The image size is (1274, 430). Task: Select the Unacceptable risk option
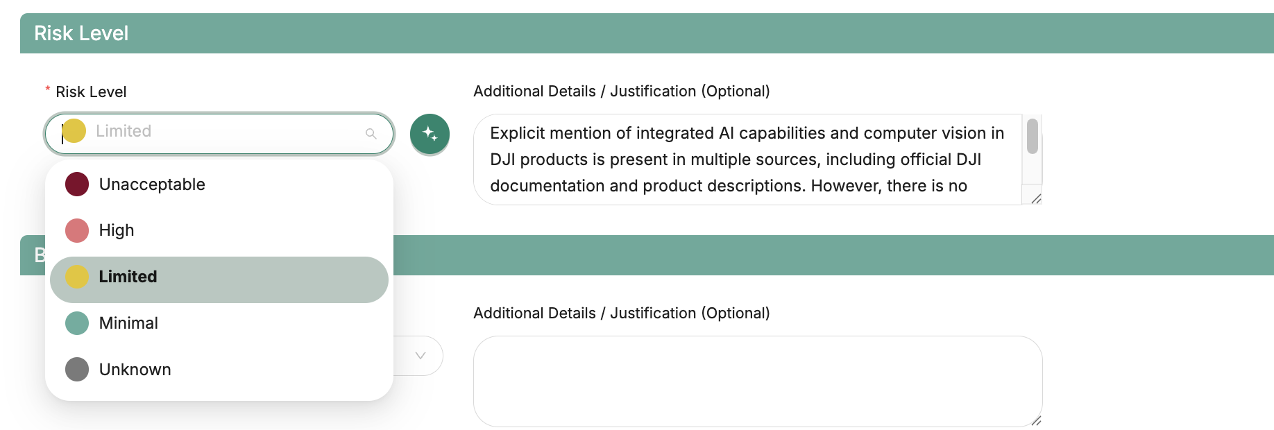152,184
